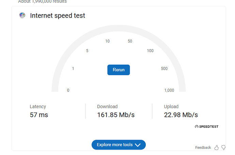Click the thumbs up feedback icon

point(216,148)
